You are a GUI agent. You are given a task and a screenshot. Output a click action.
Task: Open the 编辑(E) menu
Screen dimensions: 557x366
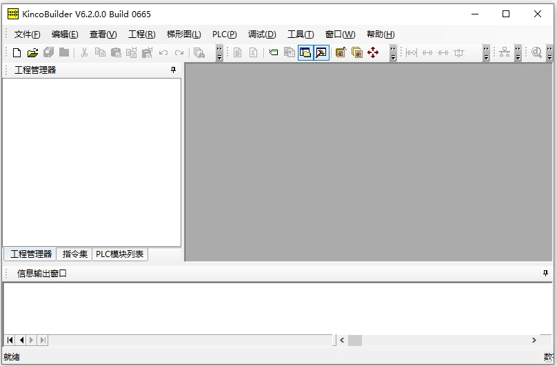(65, 34)
